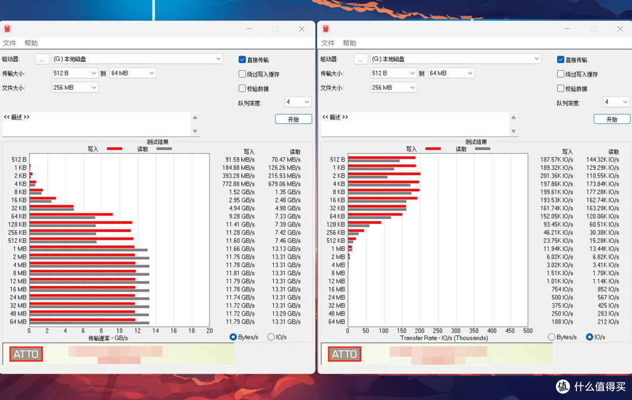Click read value 4.98 GB/s
This screenshot has width=632, height=400.
[288, 208]
